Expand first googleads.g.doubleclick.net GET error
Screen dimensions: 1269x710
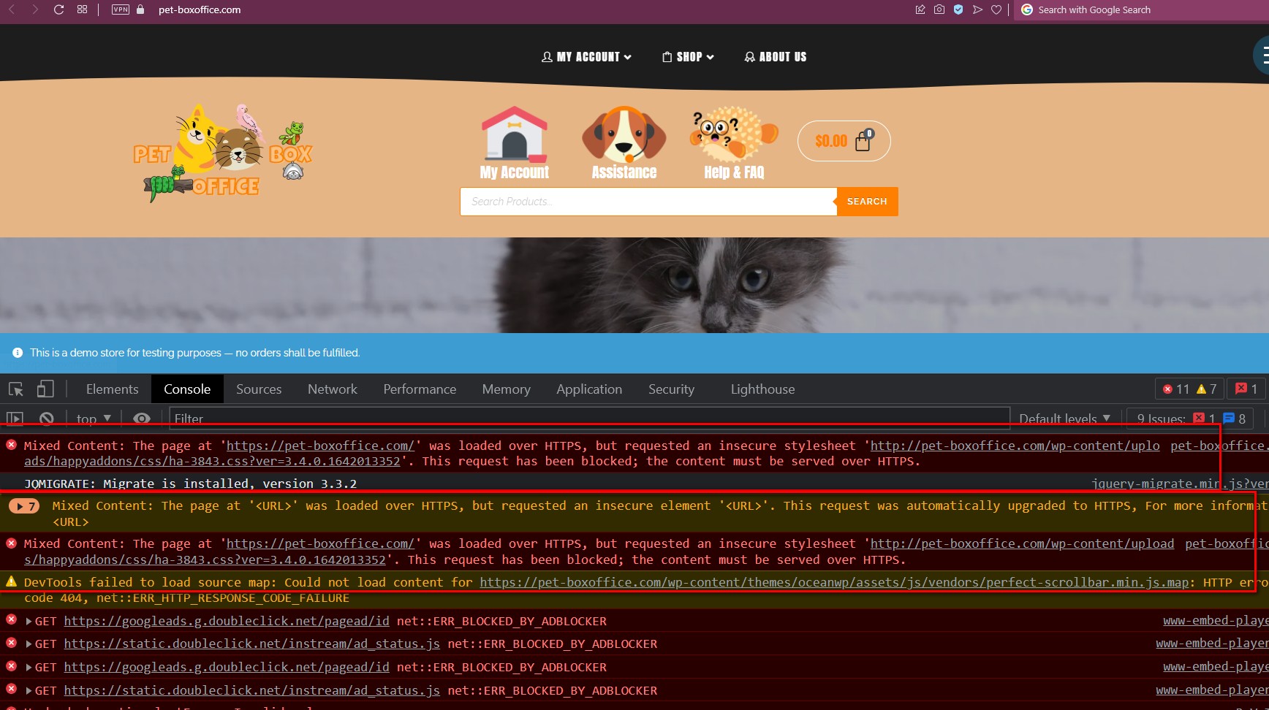click(29, 622)
